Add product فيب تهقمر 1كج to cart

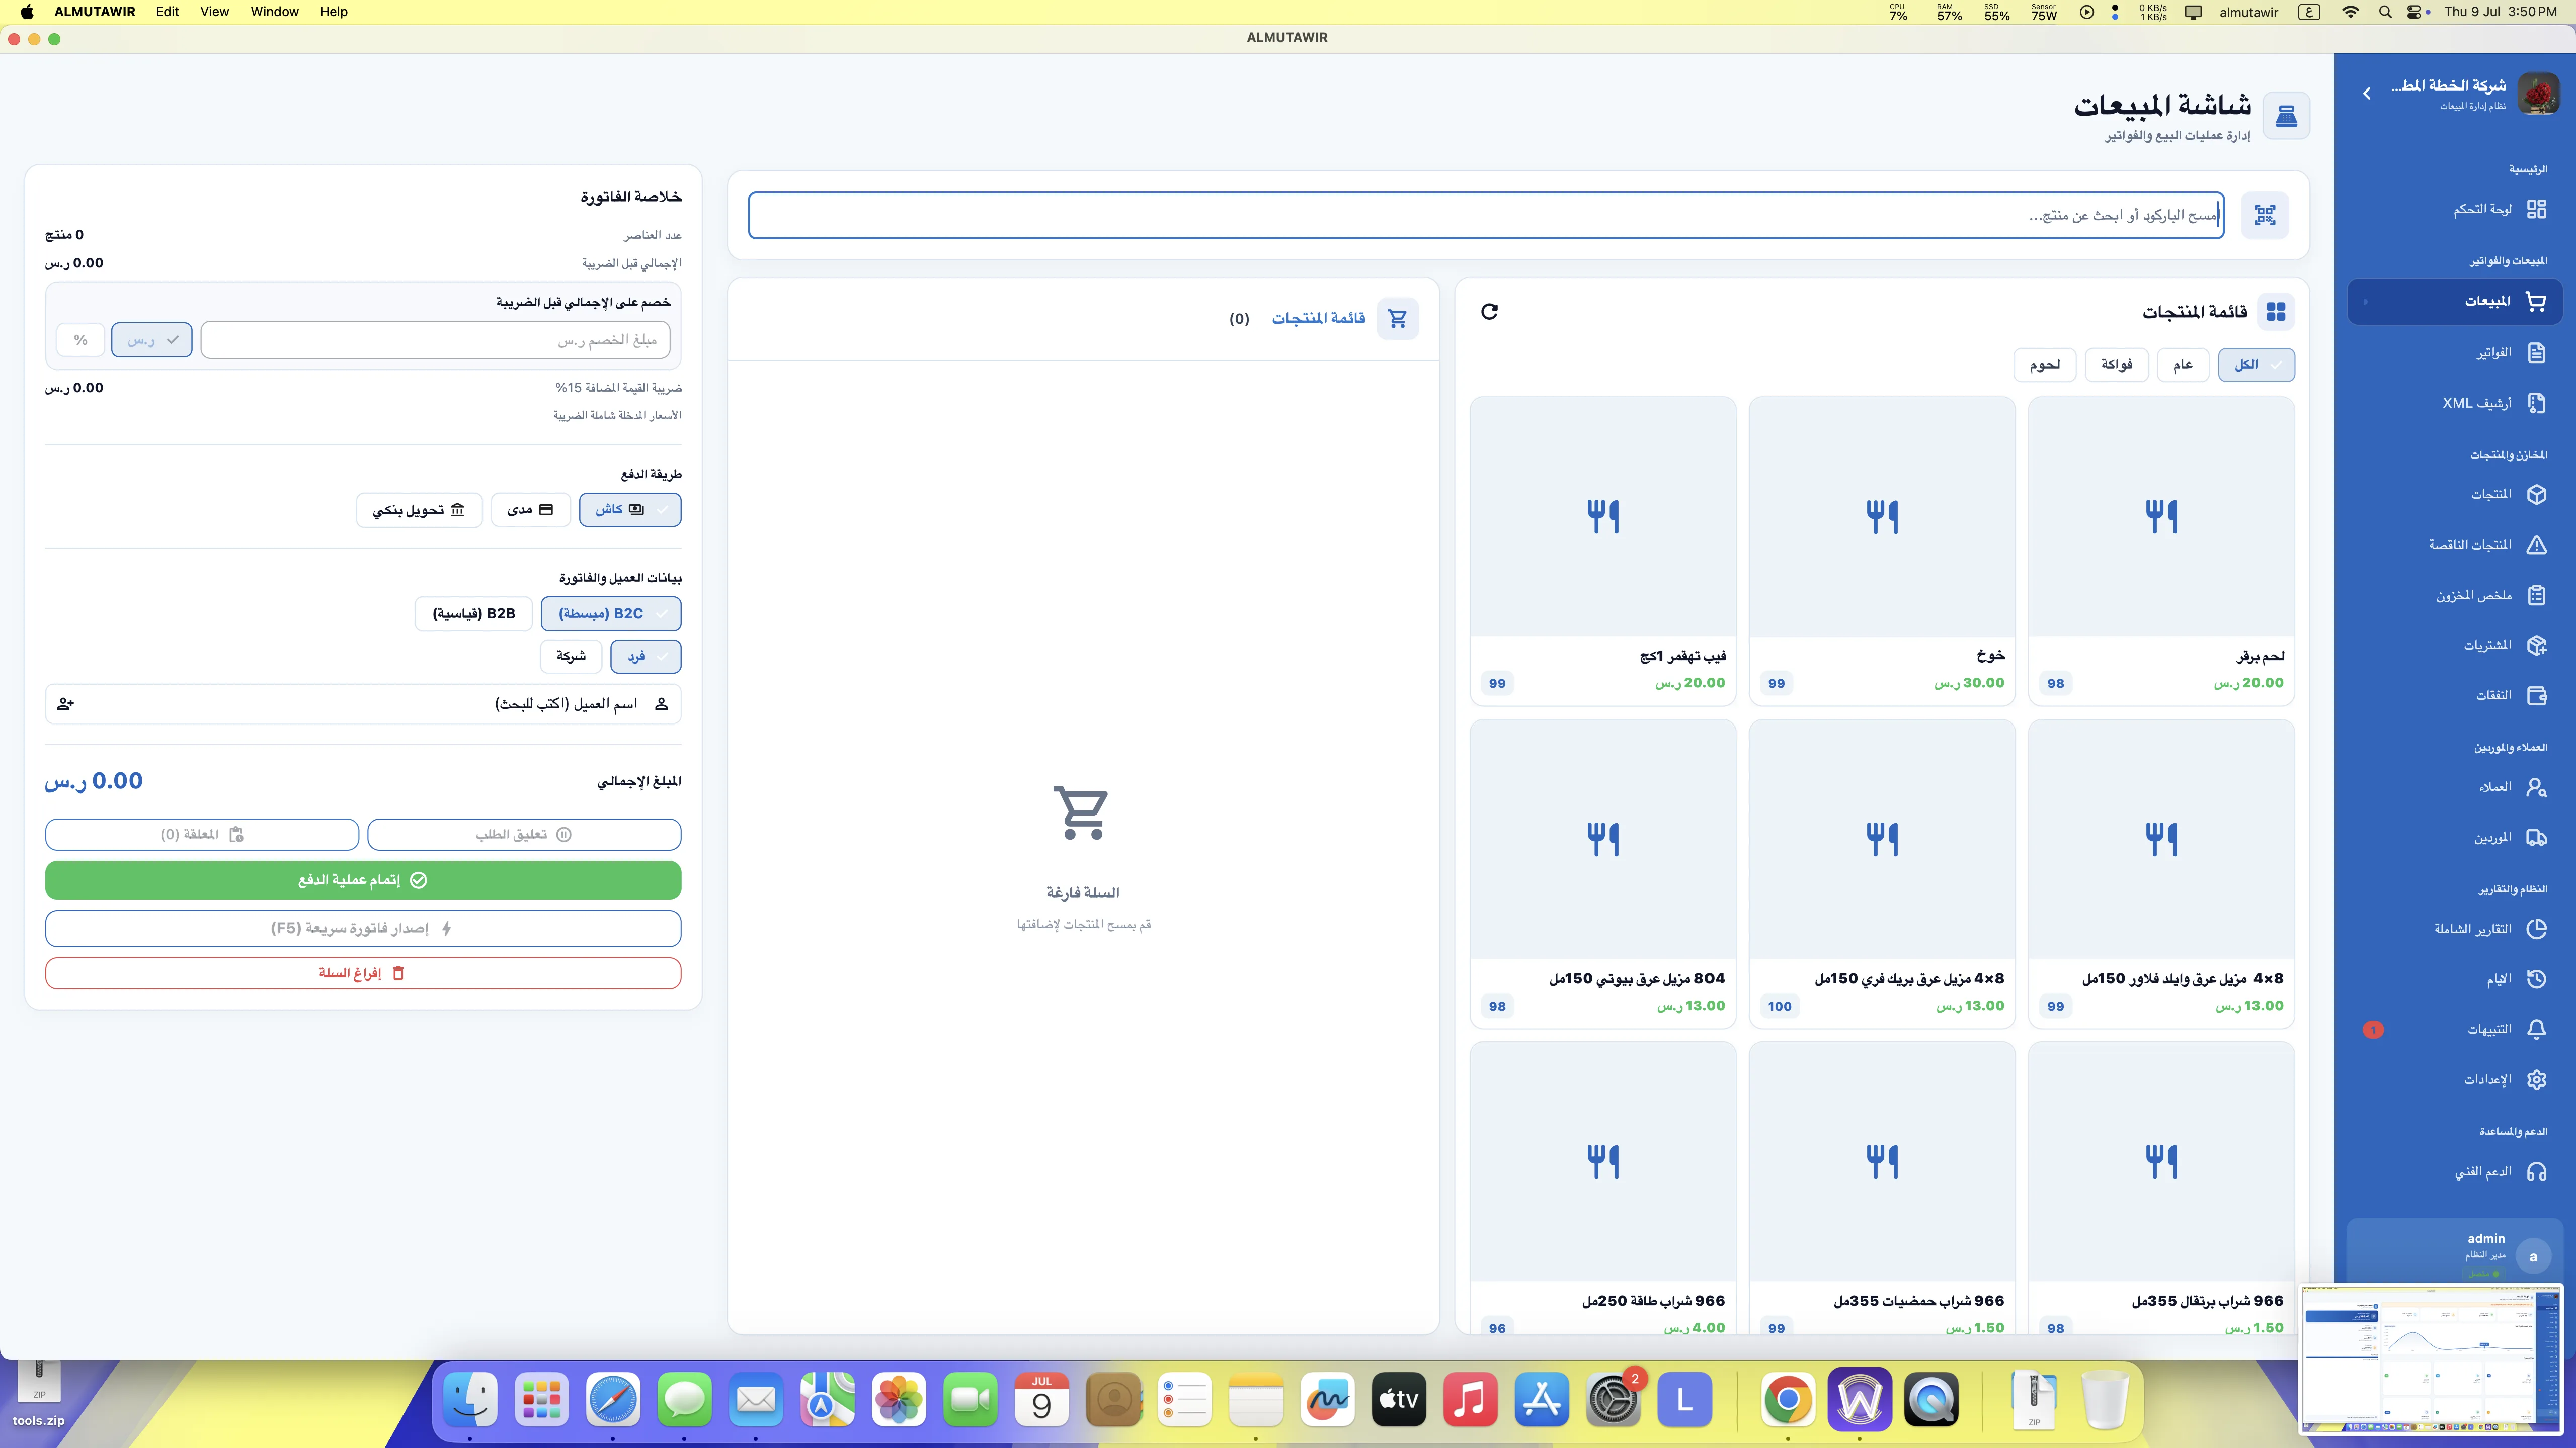click(x=1603, y=552)
